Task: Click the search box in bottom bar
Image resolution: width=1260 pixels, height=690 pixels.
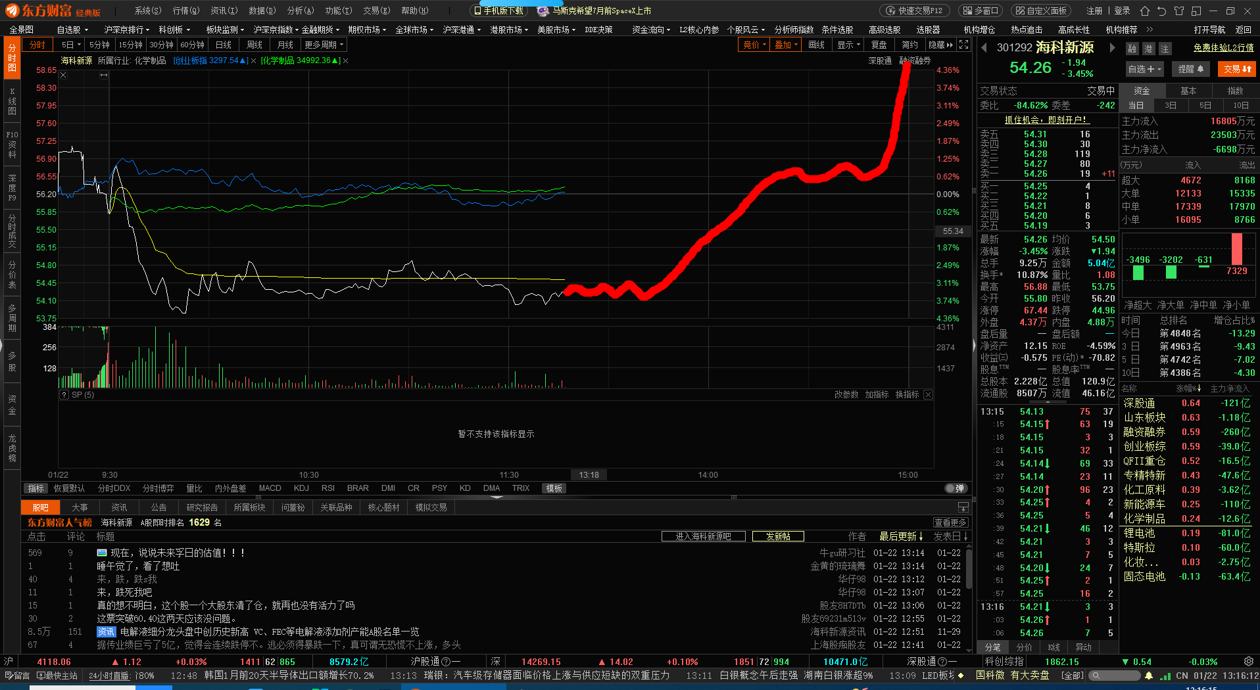Action: point(1115,676)
